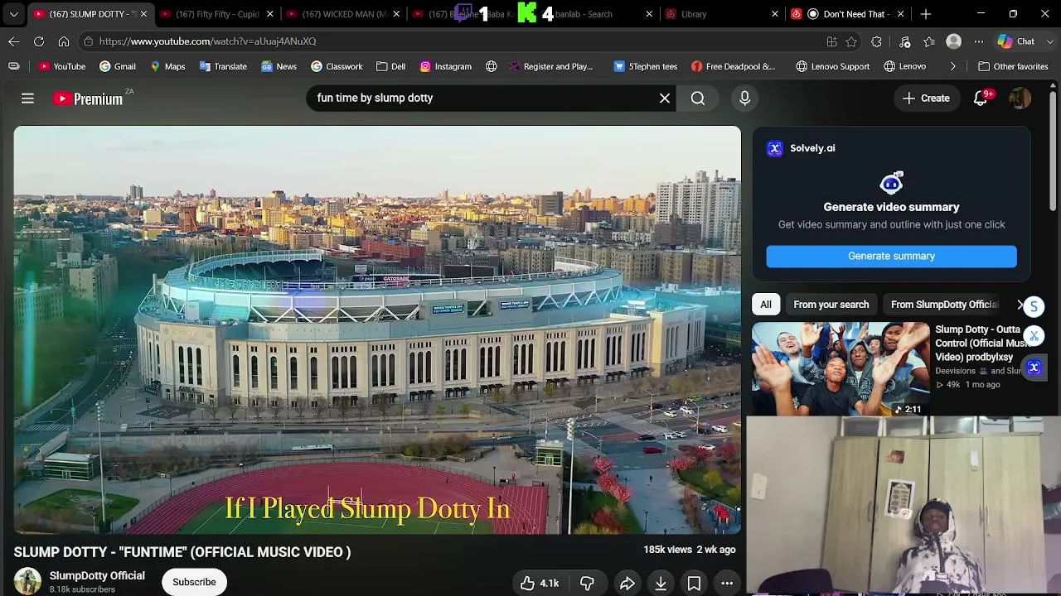Open a new browser tab
Image resolution: width=1061 pixels, height=596 pixels.
coord(926,14)
